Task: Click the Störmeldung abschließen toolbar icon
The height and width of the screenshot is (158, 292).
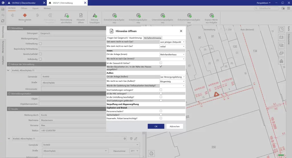Action: click(x=66, y=15)
